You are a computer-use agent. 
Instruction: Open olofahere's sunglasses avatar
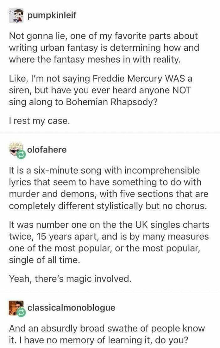(x=16, y=149)
